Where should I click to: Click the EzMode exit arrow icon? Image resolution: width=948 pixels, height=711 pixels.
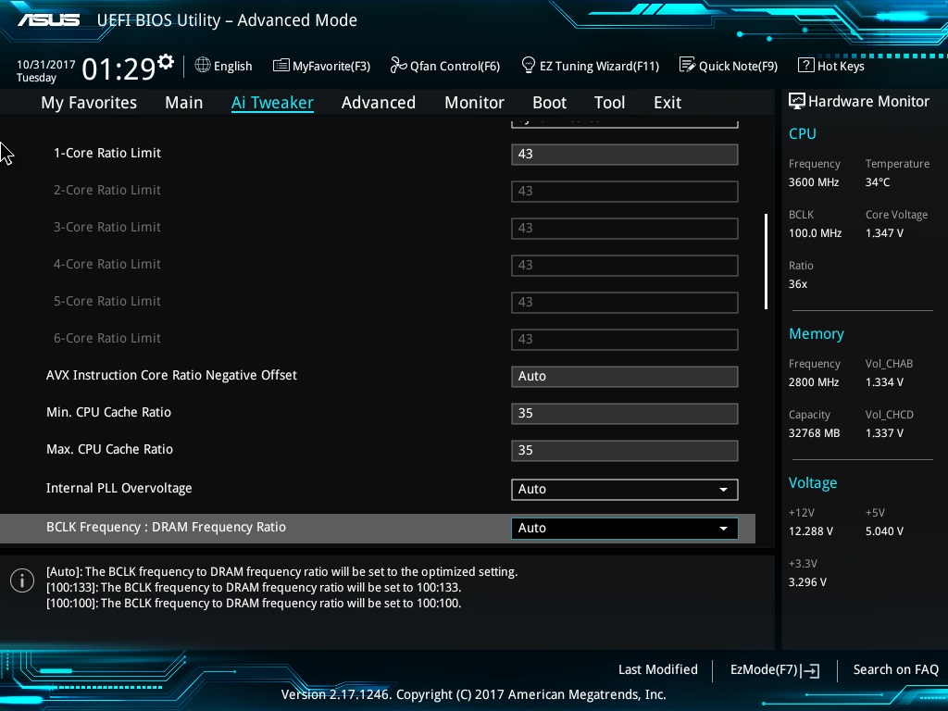coord(811,670)
